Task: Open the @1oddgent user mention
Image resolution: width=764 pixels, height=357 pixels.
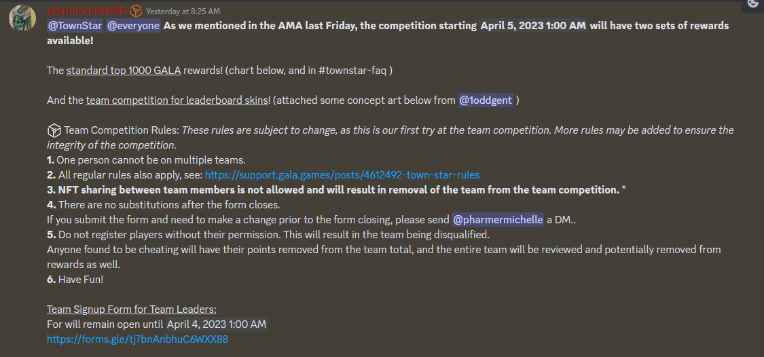Action: pos(486,100)
